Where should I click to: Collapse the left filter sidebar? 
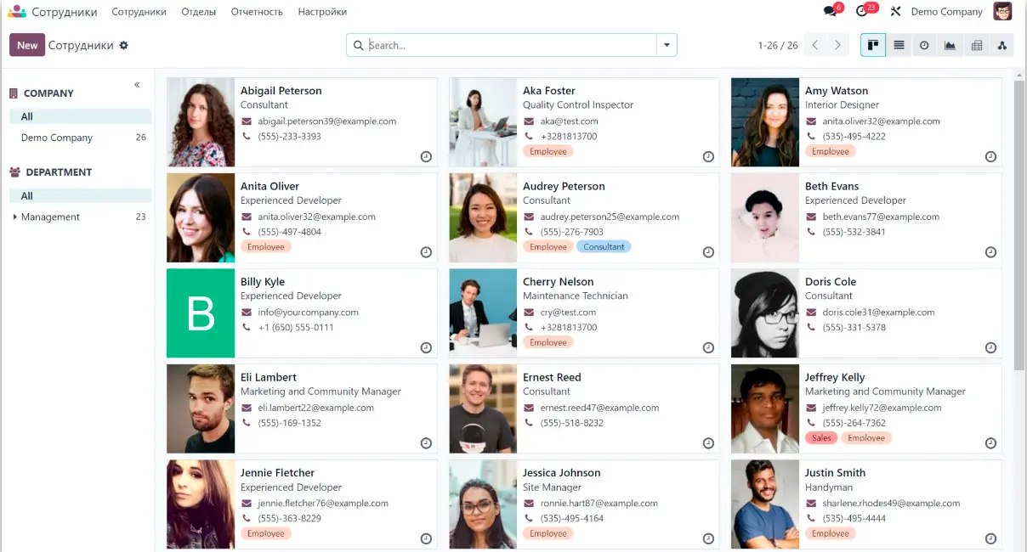pyautogui.click(x=137, y=85)
